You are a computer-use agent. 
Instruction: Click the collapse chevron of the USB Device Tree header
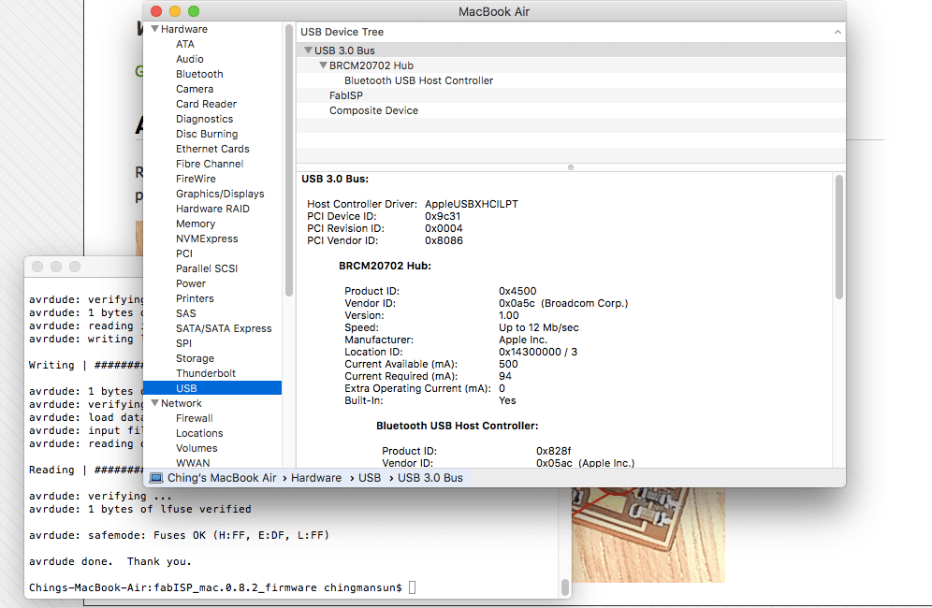click(x=837, y=32)
